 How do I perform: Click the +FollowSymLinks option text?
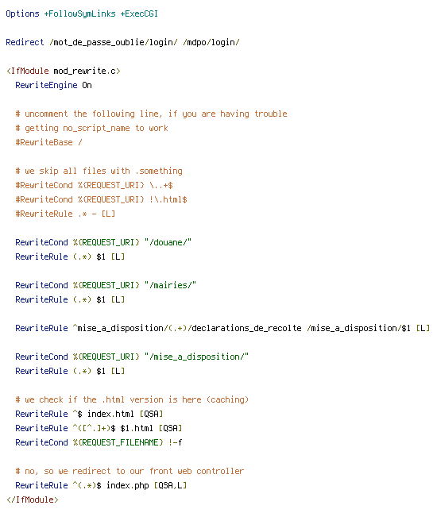coord(80,13)
